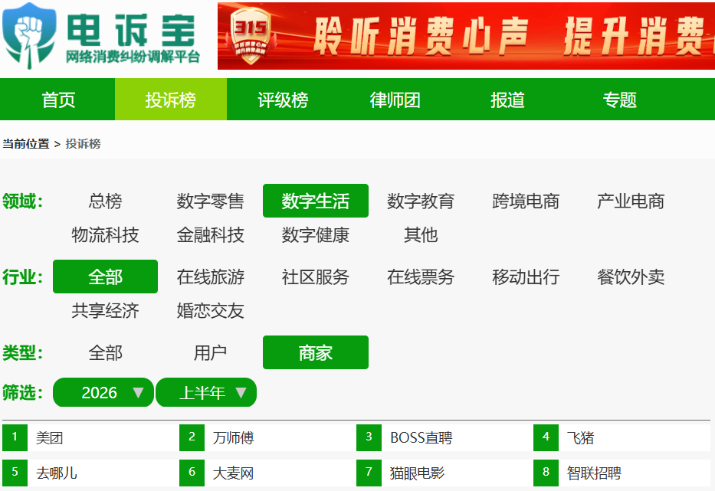The image size is (715, 491).
Task: Open the 2026 year dropdown
Action: 103,392
